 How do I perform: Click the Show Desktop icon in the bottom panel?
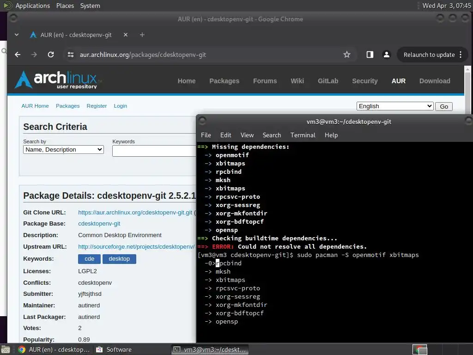(x=5, y=349)
